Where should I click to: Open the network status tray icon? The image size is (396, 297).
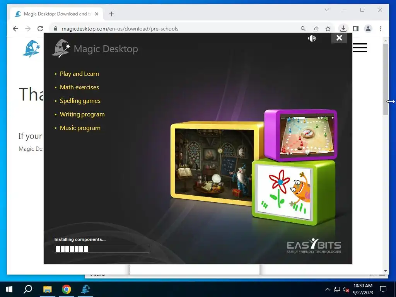(x=337, y=289)
